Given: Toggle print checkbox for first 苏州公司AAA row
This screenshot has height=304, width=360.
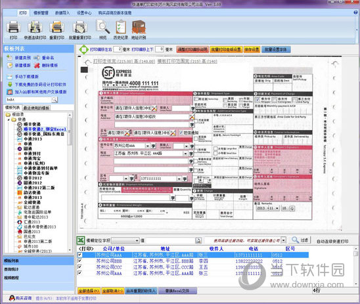Looking at the screenshot, I should pos(79,255).
